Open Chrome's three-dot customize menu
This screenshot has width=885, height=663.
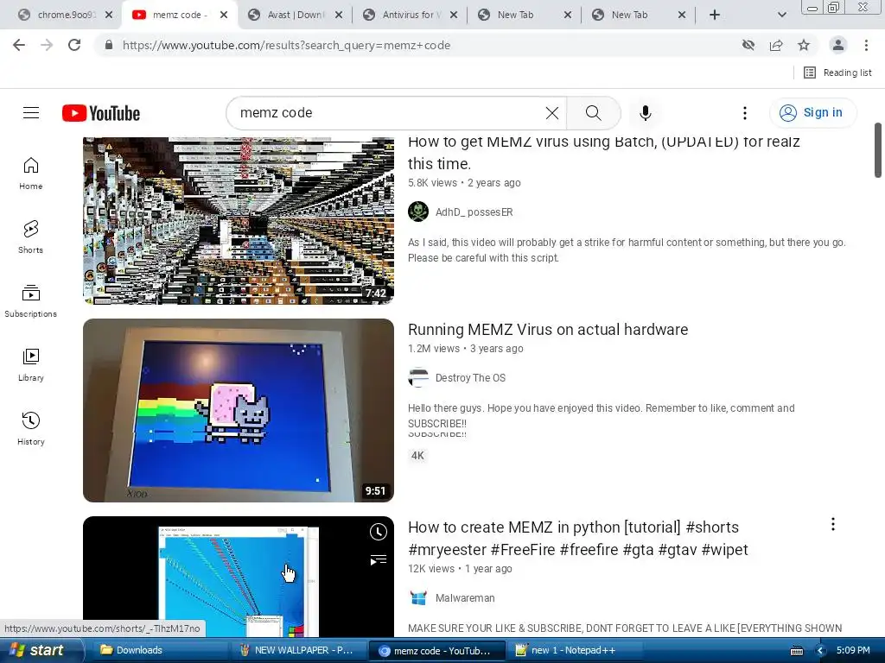[x=866, y=45]
